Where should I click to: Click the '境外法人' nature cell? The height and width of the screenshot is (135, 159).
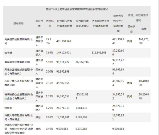[x=39, y=62]
